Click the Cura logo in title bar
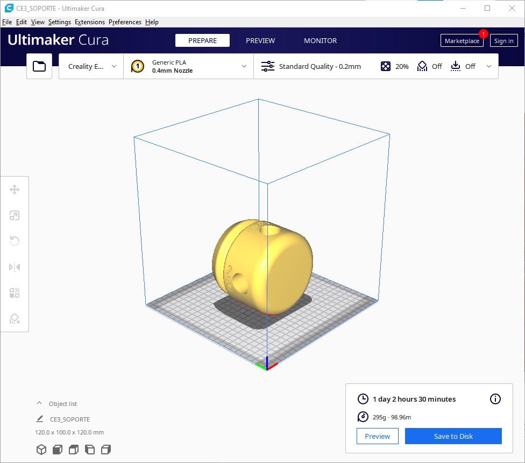The height and width of the screenshot is (463, 525). 9,8
